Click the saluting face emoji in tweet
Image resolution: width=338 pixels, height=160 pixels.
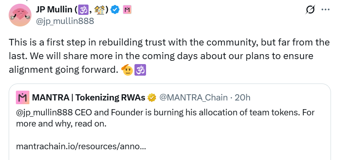[x=127, y=70]
